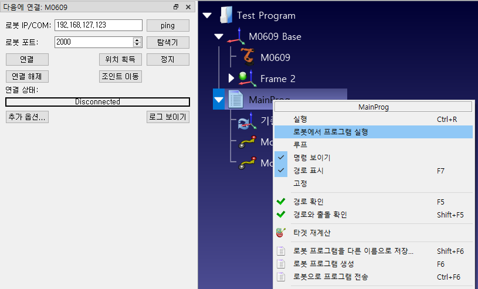Focus the robot port number field
This screenshot has height=289, width=478.
pos(94,42)
